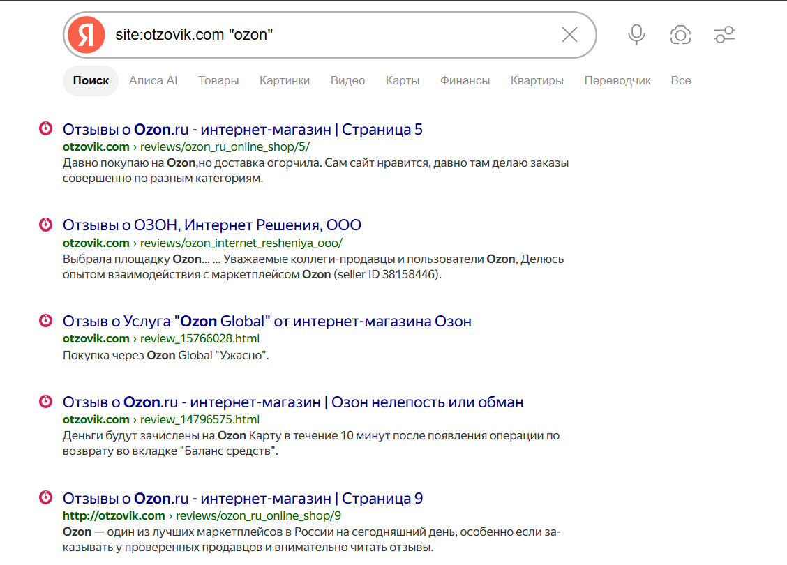The width and height of the screenshot is (787, 565).
Task: Clear the search query with X icon
Action: click(569, 35)
